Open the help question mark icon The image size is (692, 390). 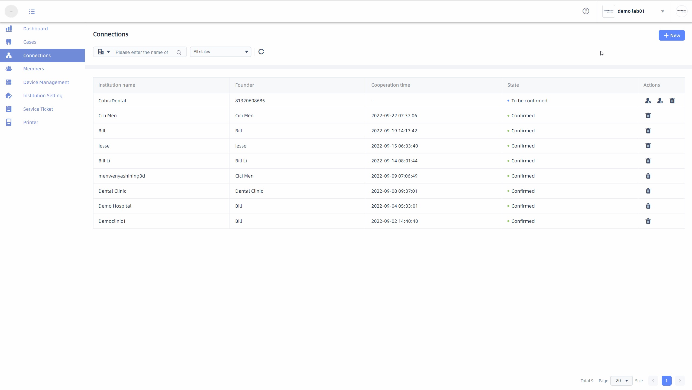point(586,11)
